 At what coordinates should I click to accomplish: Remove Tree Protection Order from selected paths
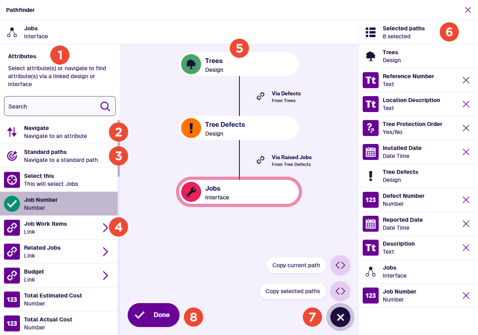coord(466,128)
